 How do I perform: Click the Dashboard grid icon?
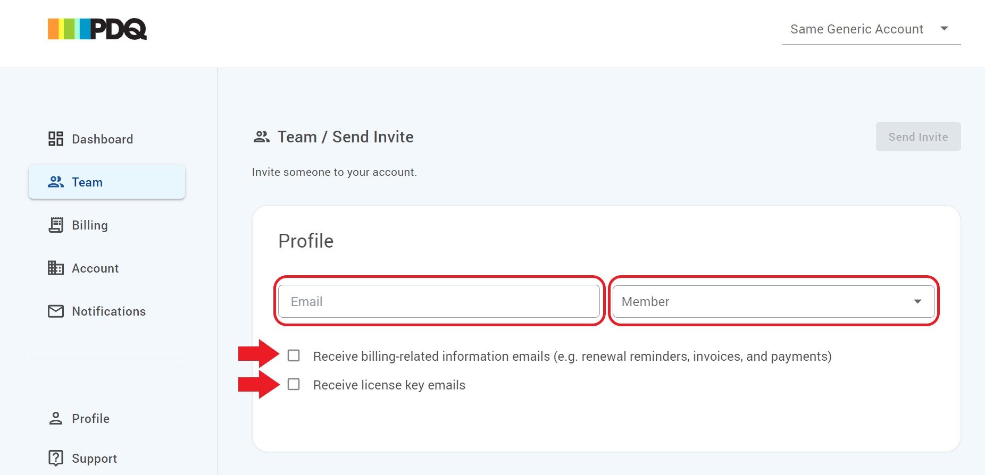tap(56, 139)
